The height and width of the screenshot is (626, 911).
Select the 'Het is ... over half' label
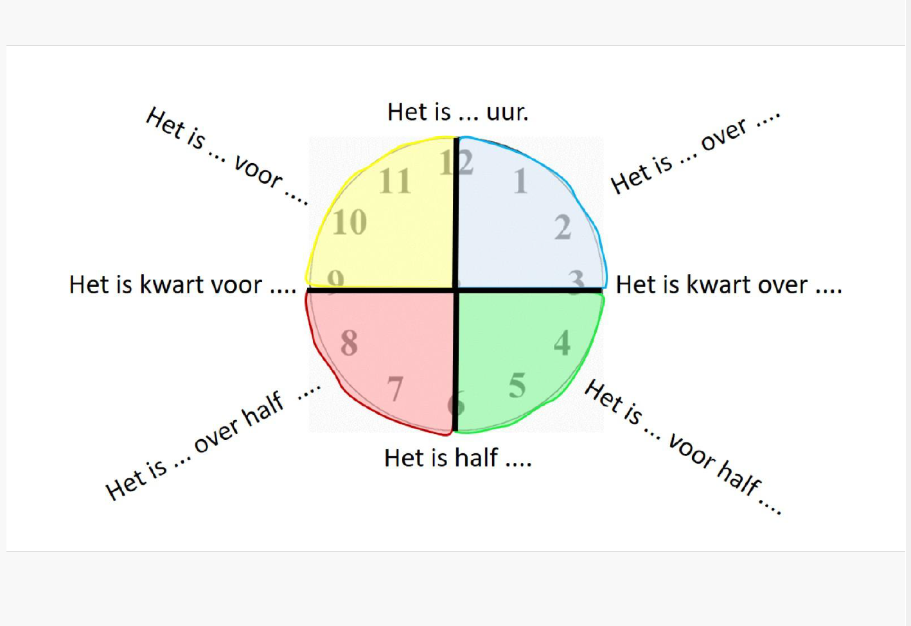tap(212, 445)
